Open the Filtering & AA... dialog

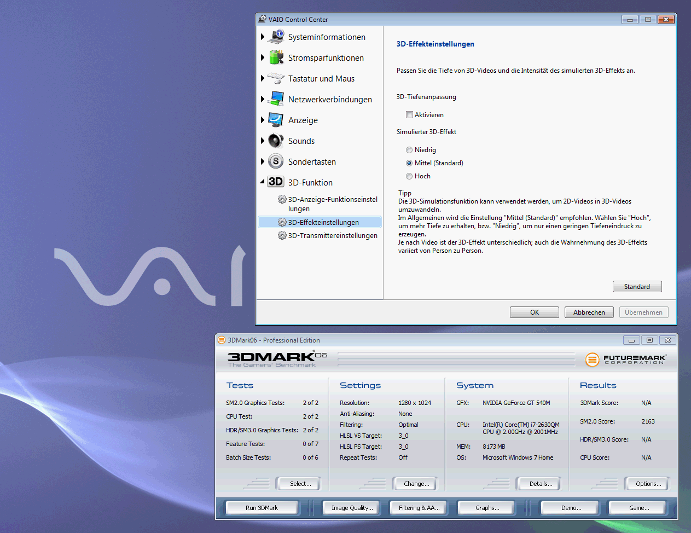[x=419, y=508]
